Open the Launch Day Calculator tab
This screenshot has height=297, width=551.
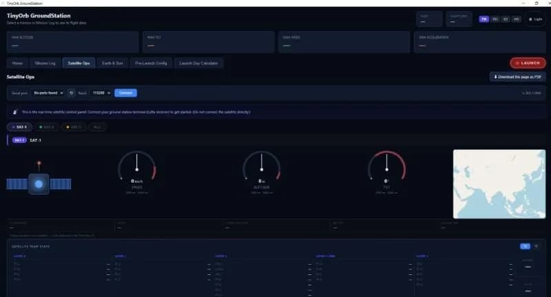[x=198, y=63]
